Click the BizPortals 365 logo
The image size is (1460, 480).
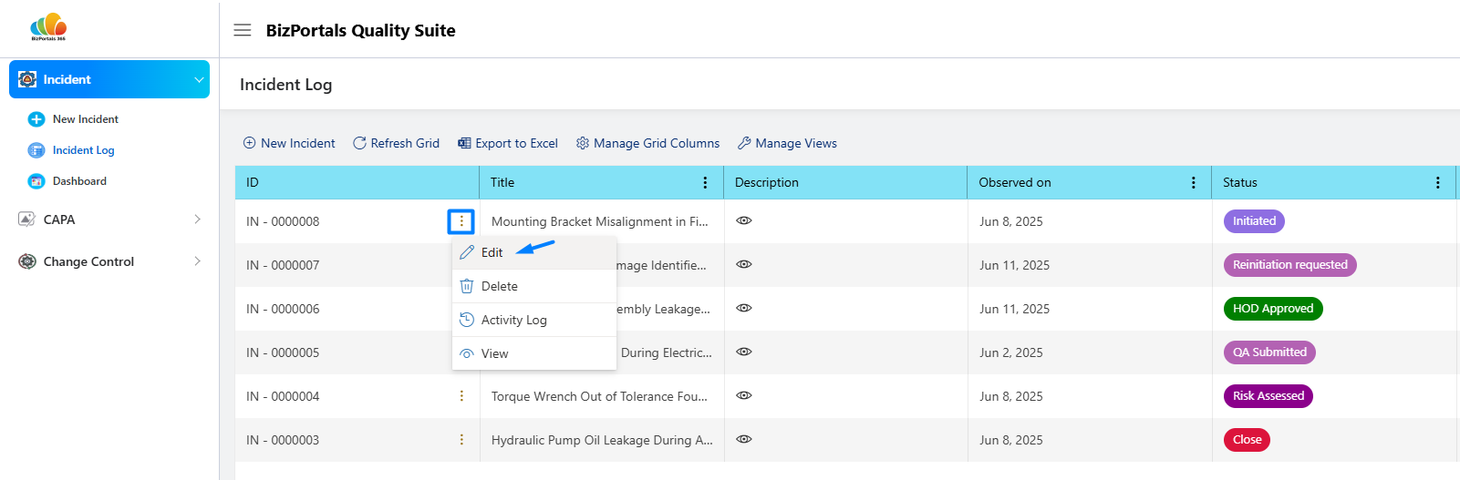pos(48,26)
